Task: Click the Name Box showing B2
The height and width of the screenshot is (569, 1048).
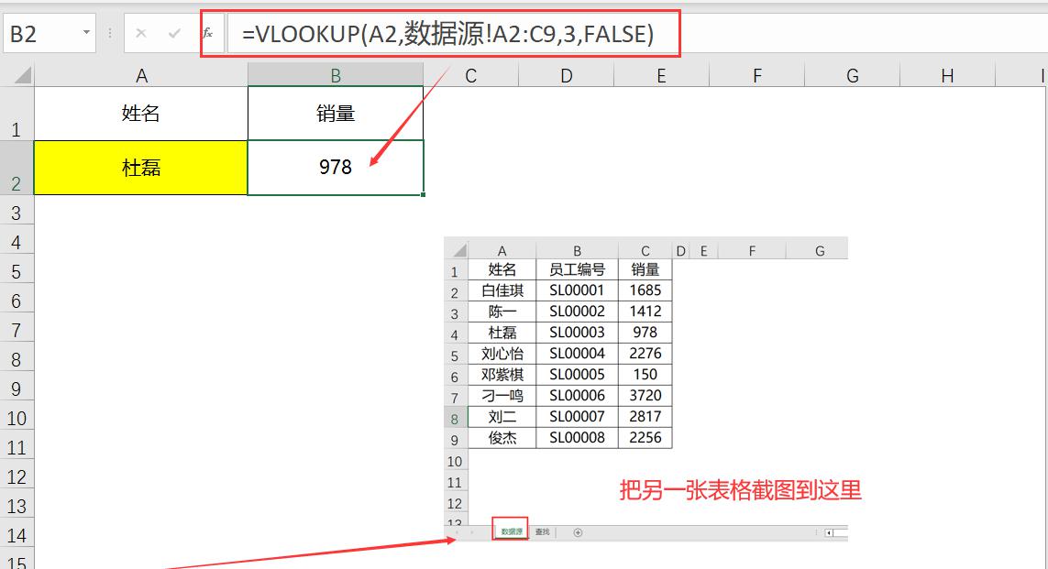Action: [50, 33]
